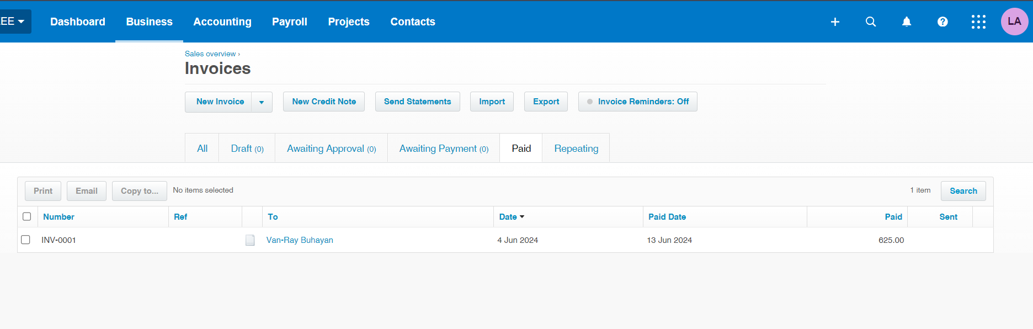Tick the select-all checkbox in table header
The height and width of the screenshot is (329, 1033).
[x=26, y=216]
